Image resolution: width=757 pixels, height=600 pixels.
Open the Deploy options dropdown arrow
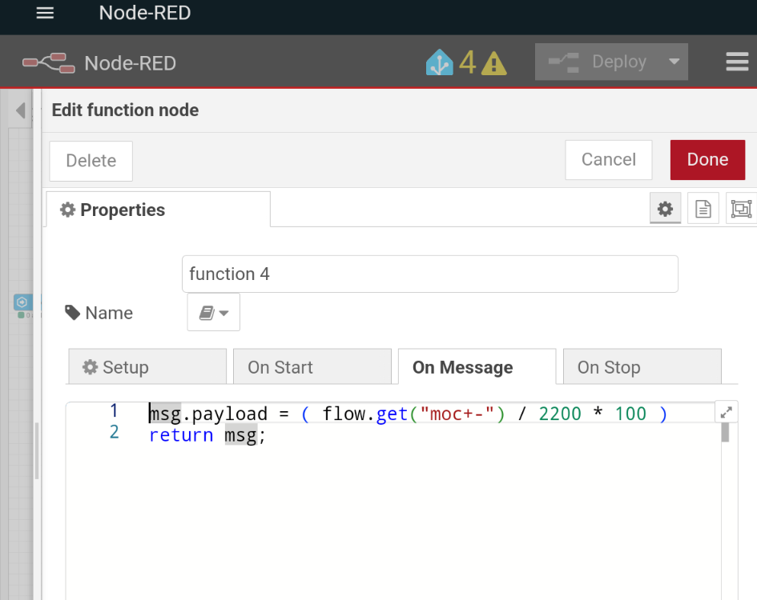[x=674, y=62]
